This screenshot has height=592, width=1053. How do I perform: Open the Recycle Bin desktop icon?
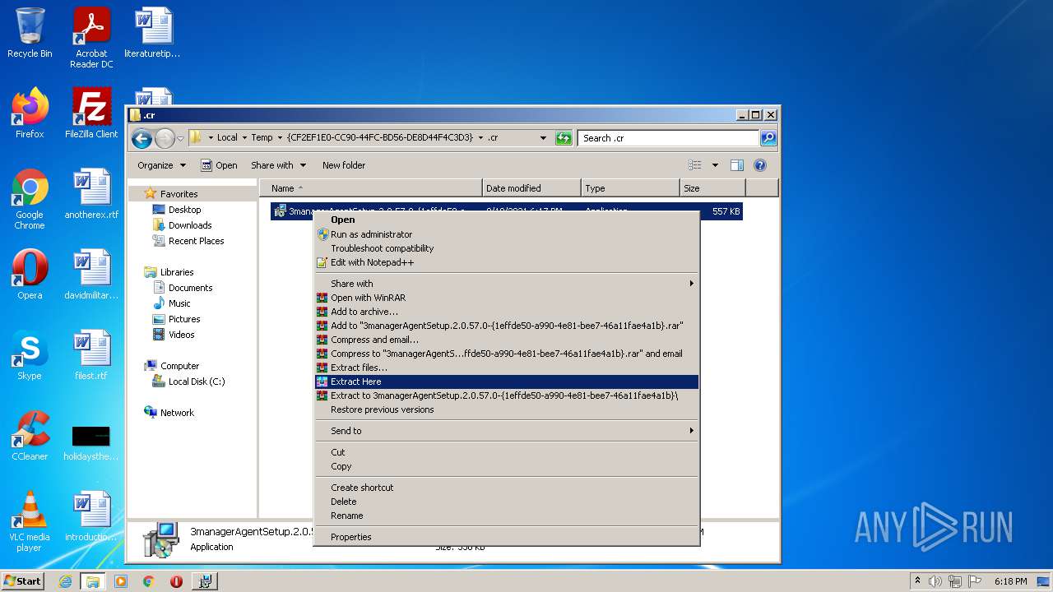pos(30,33)
